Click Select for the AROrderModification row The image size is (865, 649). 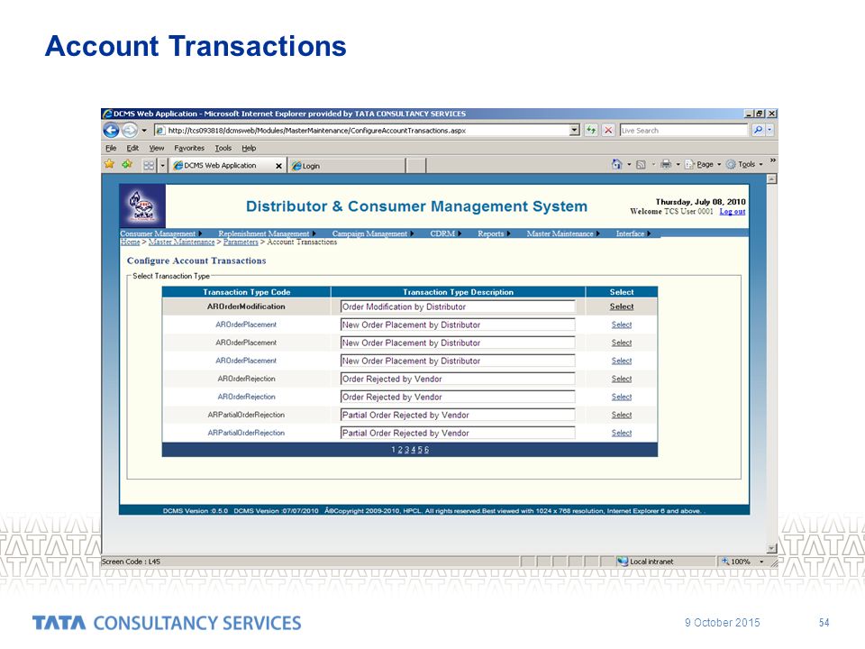622,306
